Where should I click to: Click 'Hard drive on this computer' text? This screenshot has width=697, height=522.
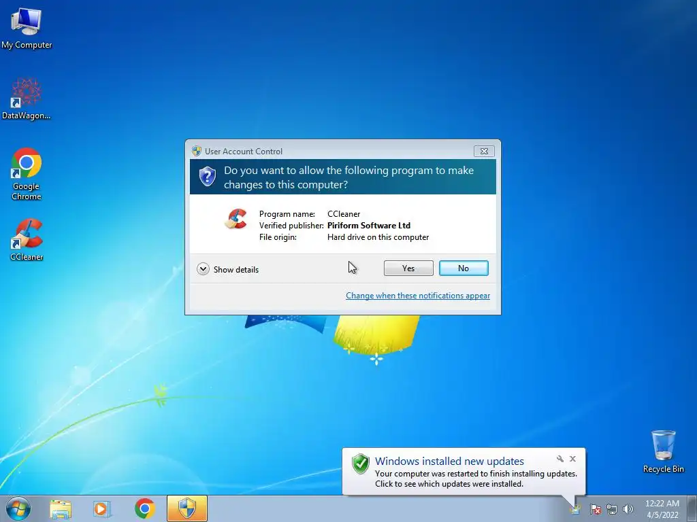tap(378, 237)
